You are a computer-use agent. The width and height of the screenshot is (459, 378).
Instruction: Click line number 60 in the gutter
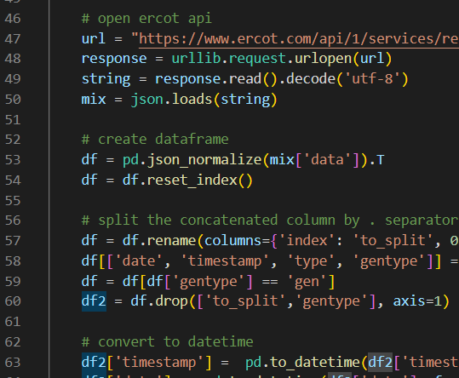[13, 301]
